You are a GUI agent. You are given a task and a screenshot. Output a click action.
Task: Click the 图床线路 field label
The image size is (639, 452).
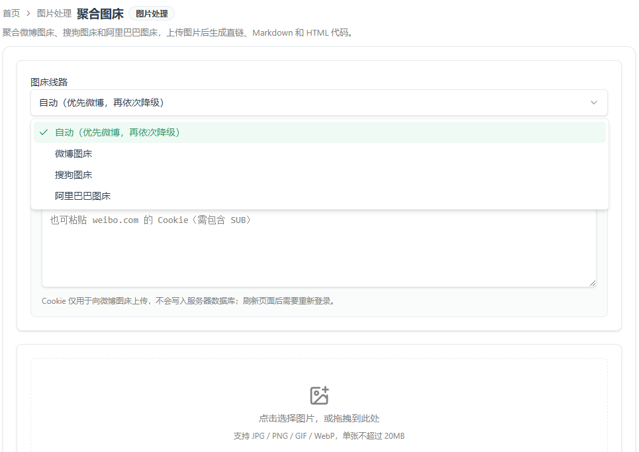(x=49, y=82)
